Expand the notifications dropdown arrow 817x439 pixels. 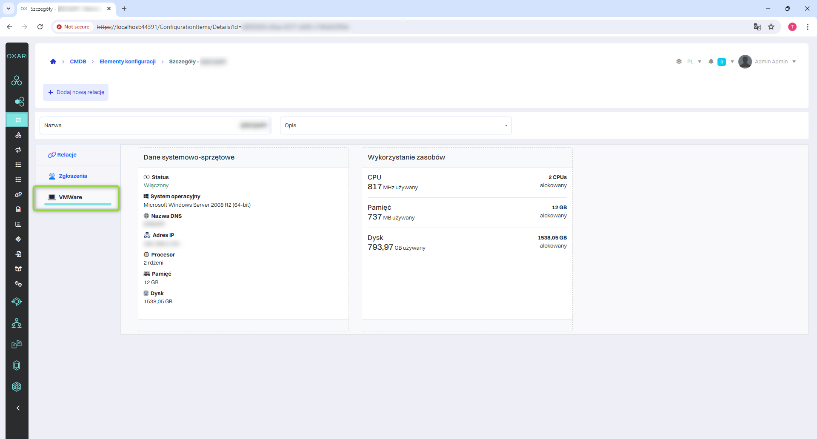click(732, 62)
